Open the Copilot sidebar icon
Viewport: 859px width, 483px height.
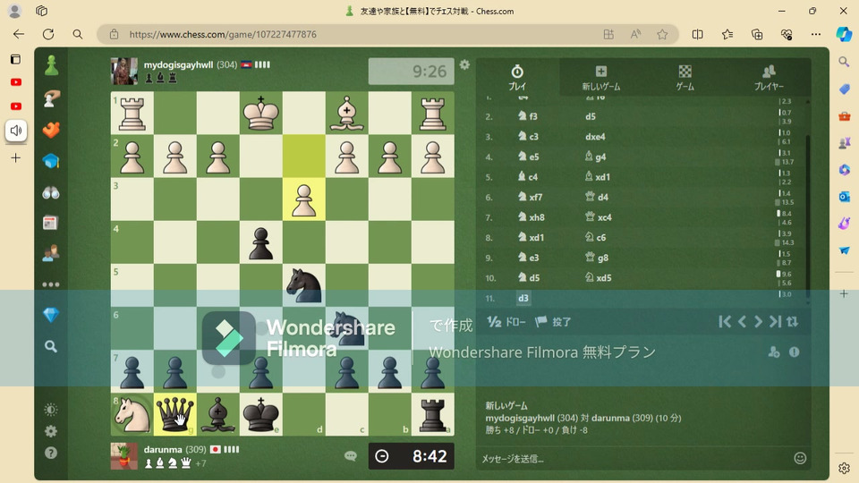point(844,34)
